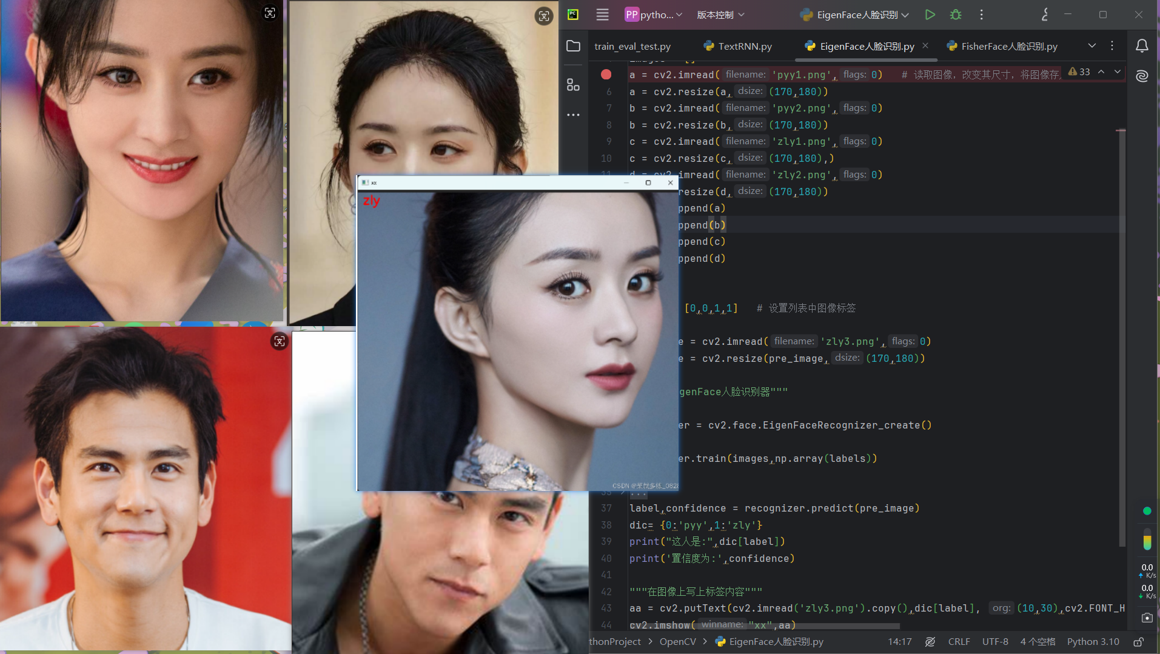Viewport: 1160px width, 654px height.
Task: Click the green status dot below the scrollbar
Action: click(x=1147, y=511)
